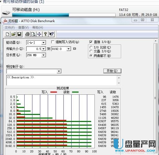The height and width of the screenshot is (155, 159).
Task: Expand the 受控制于 dropdown list
Action: tap(59, 71)
